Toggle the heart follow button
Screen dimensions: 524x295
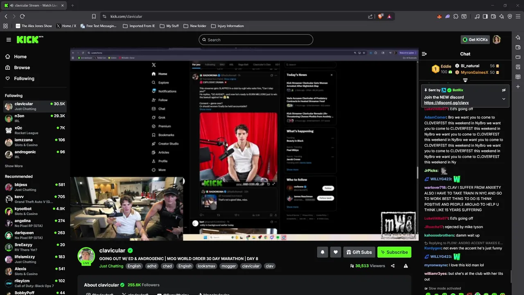tap(336, 252)
